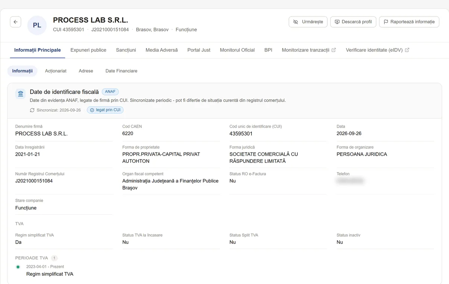Screen dimensions: 449x284
Task: Click the Regim simplificat TVA value 'Da'
Action: [18, 242]
